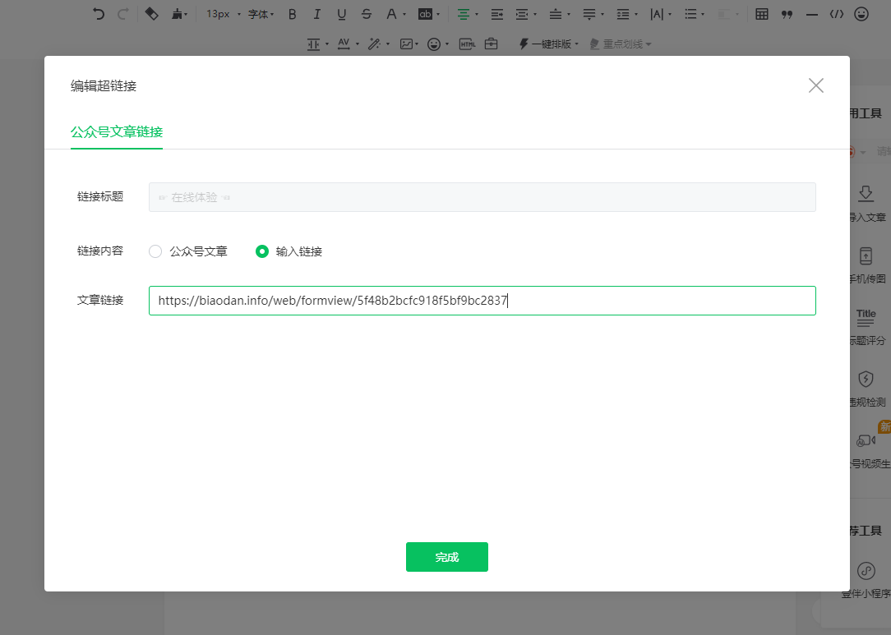Click the underline icon

341,14
